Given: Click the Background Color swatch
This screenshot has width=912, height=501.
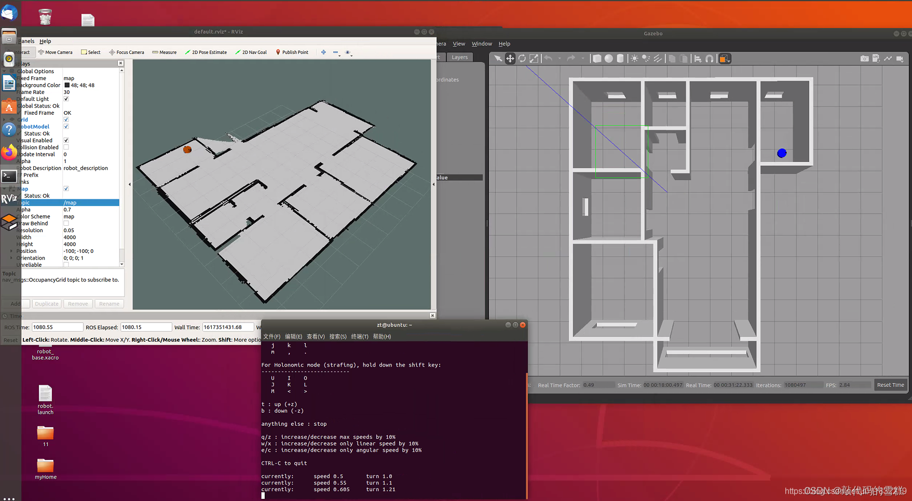Looking at the screenshot, I should [66, 85].
